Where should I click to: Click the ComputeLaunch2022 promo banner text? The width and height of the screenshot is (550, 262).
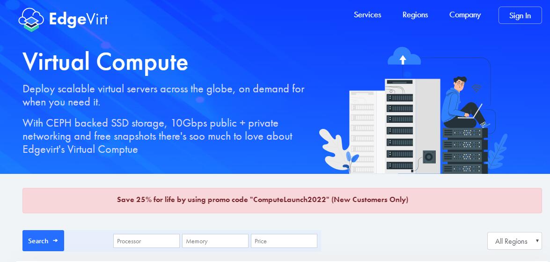coord(263,200)
